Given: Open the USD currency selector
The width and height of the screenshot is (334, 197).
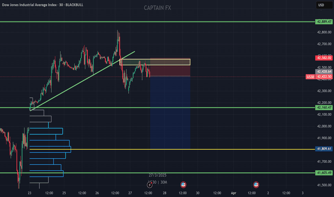Looking at the screenshot, I should point(324,5).
